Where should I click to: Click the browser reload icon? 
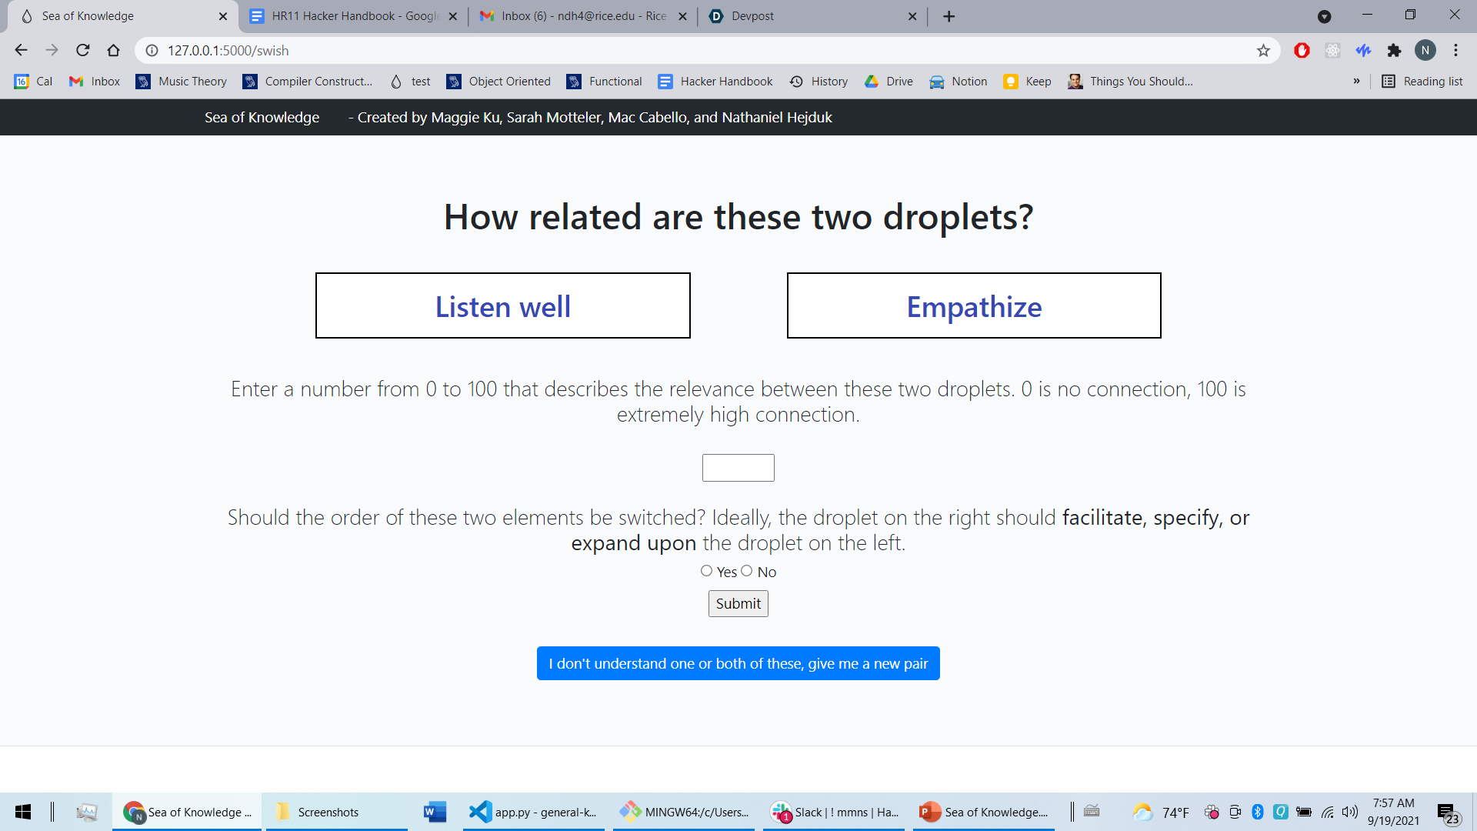[x=83, y=51]
